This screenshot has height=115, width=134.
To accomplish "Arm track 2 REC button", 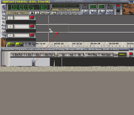I will pyautogui.click(x=32, y=26).
